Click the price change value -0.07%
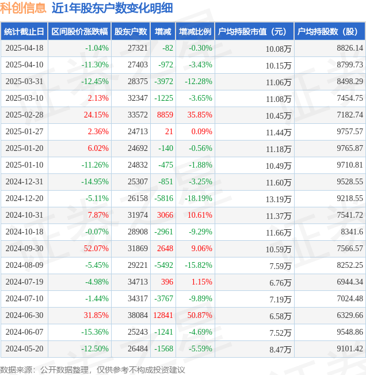 pos(97,232)
